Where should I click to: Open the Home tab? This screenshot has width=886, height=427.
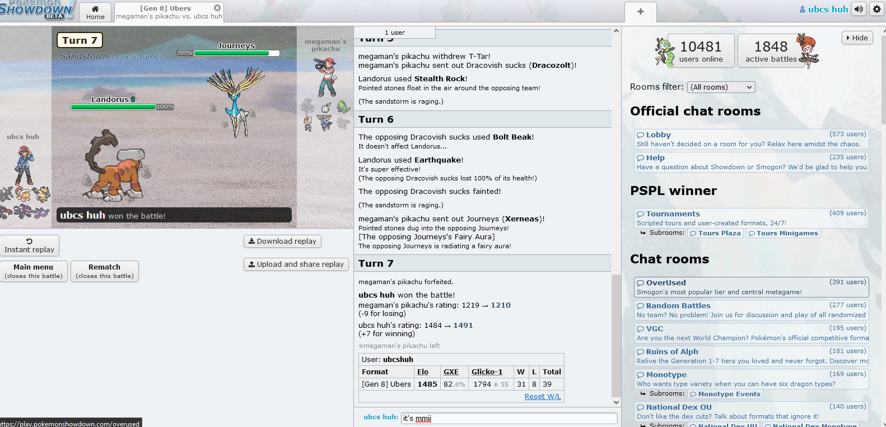(x=95, y=12)
